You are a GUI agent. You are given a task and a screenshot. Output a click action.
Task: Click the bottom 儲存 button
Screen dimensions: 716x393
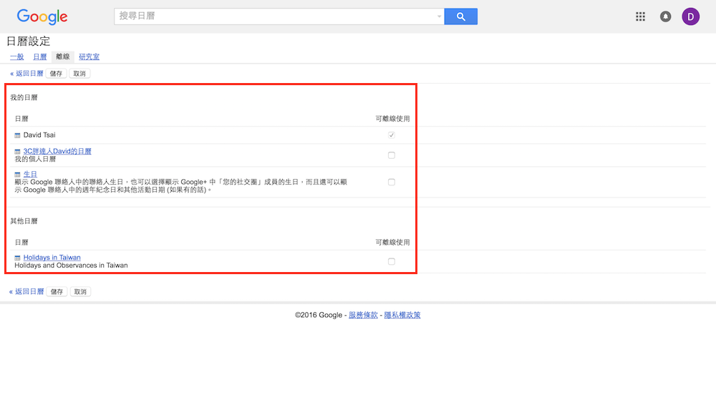point(57,291)
